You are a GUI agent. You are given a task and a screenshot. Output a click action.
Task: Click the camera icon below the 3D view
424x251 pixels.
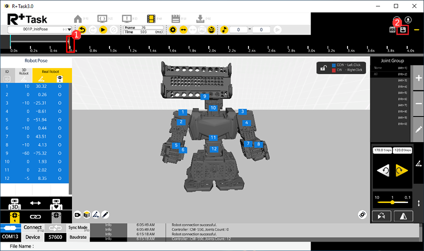coord(77,214)
